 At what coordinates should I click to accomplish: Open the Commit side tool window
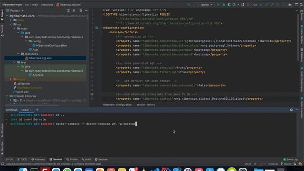coord(2,30)
